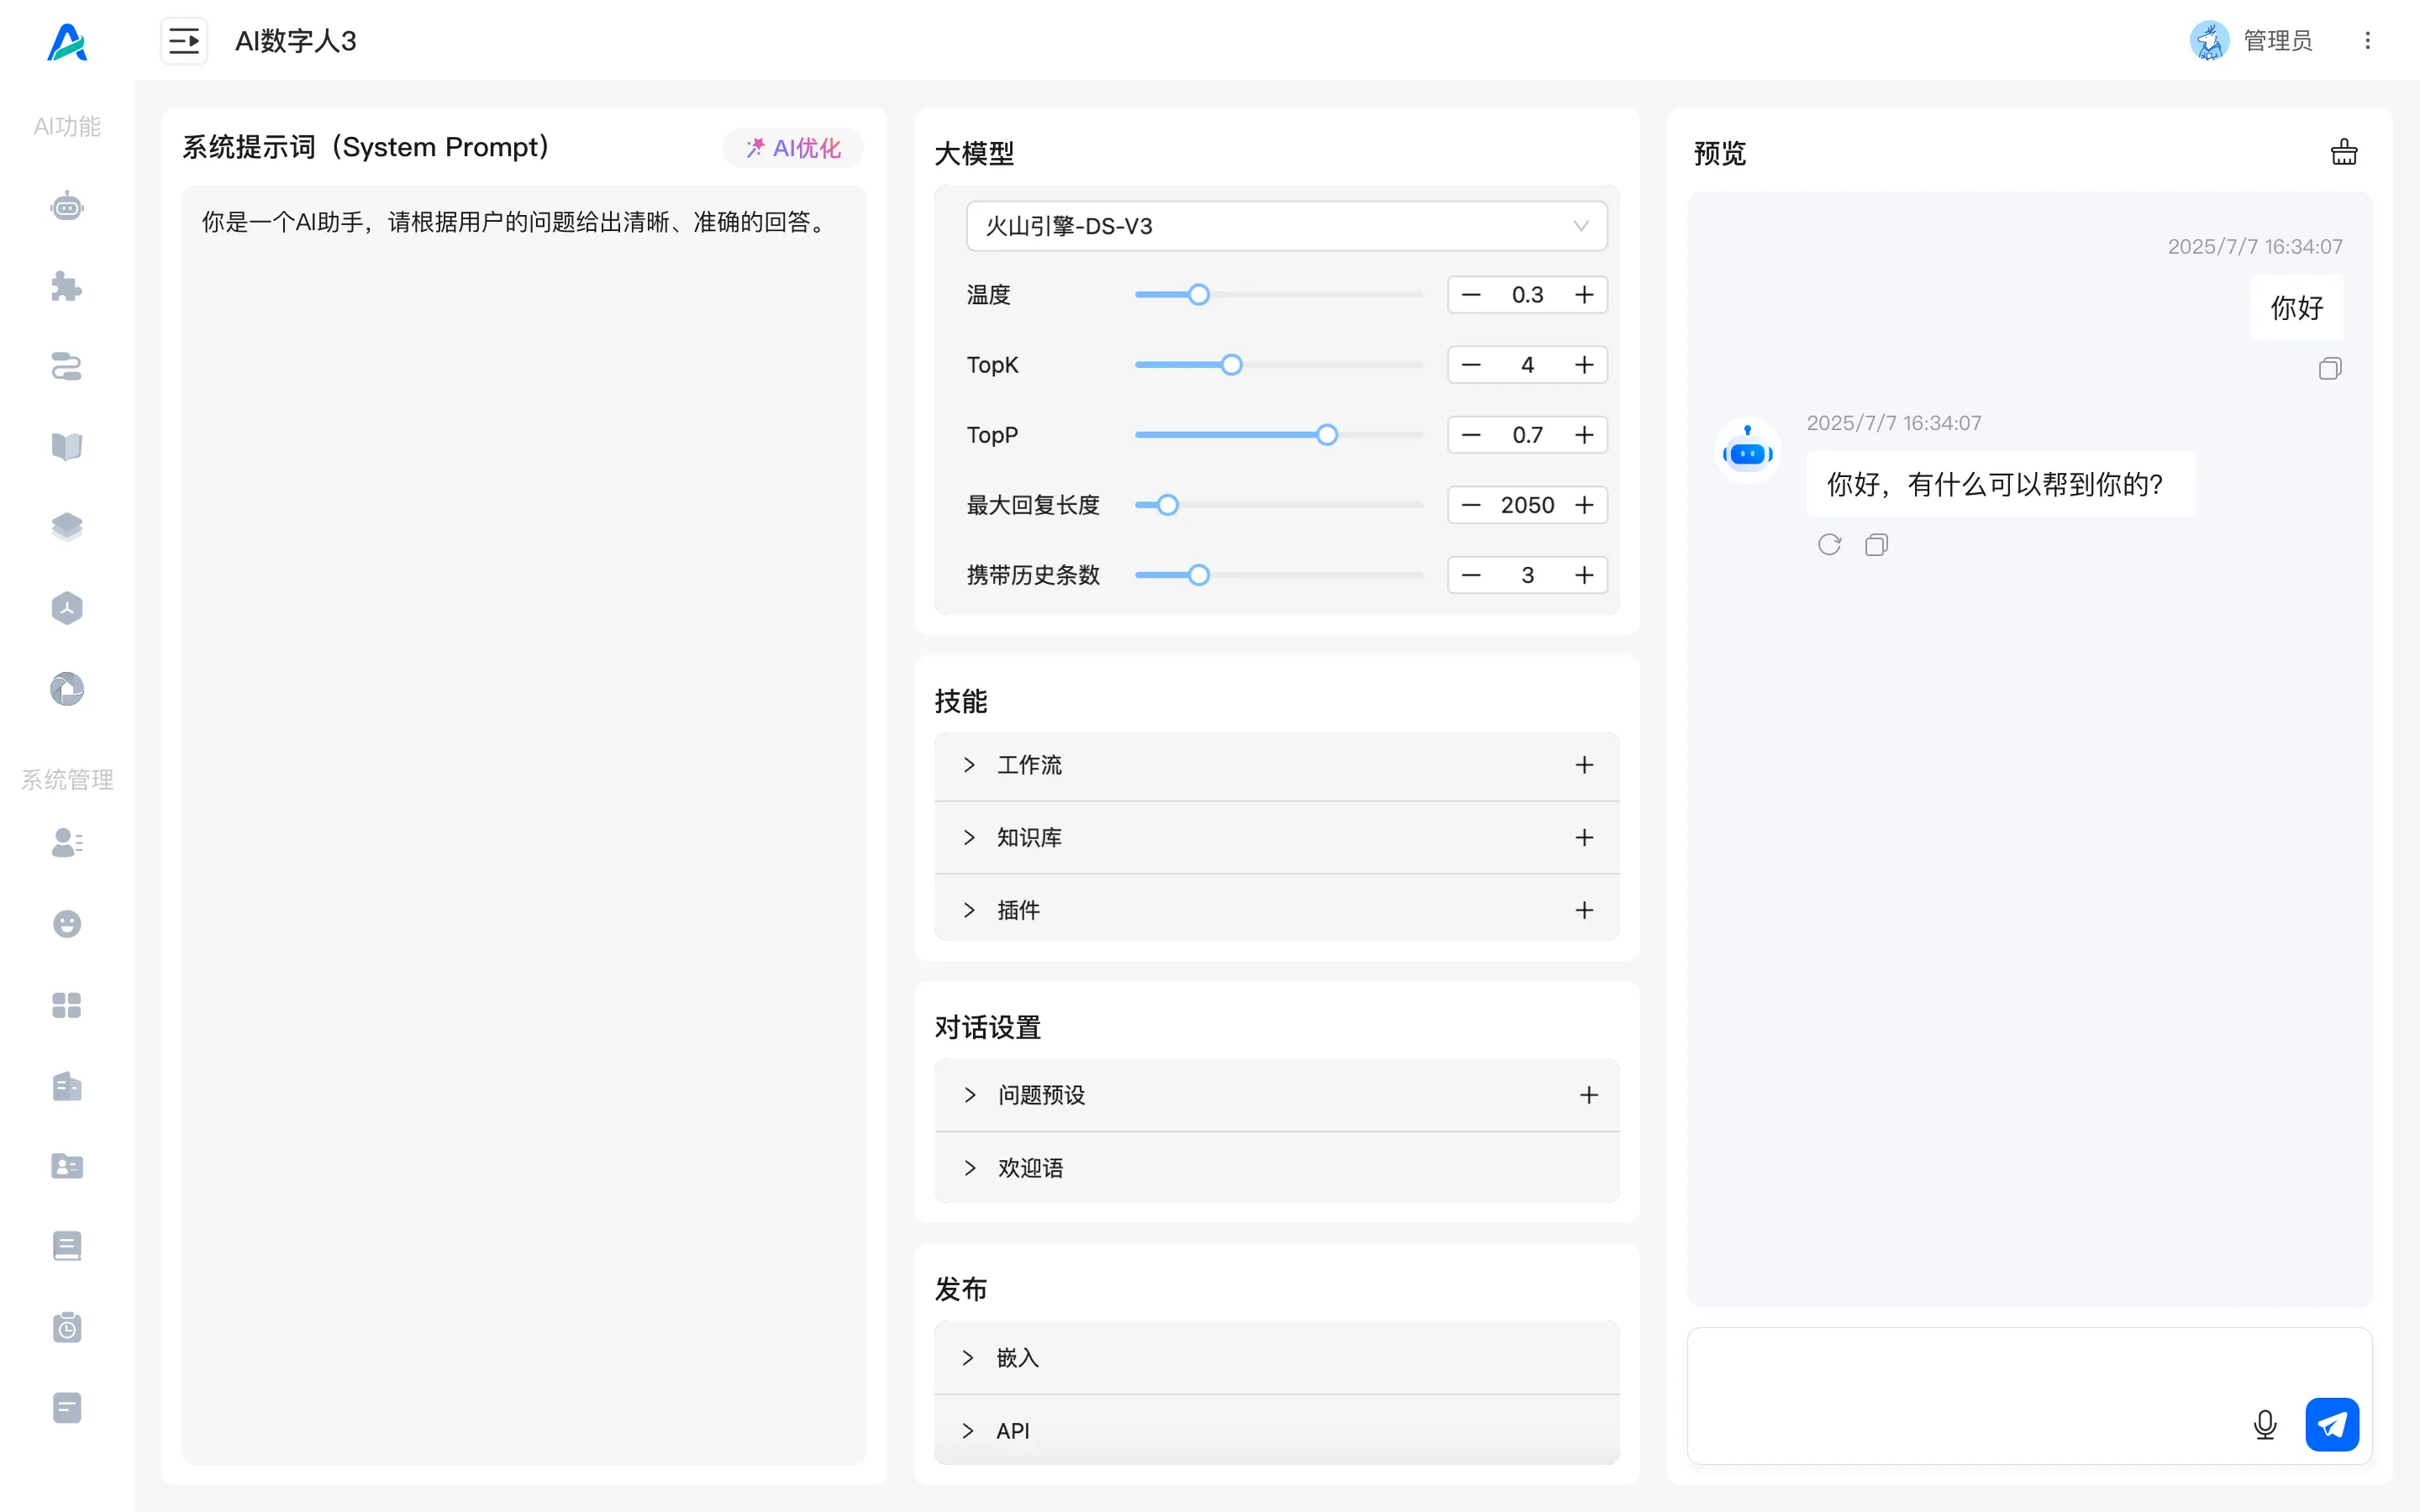Viewport: 2420px width, 1512px height.
Task: Open the puzzle-piece plugin sidebar icon
Action: [67, 287]
